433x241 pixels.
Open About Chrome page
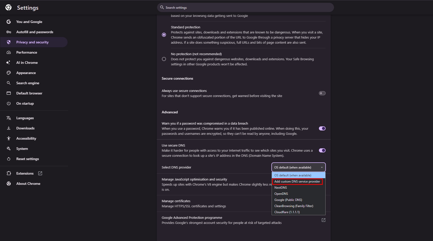[34, 184]
